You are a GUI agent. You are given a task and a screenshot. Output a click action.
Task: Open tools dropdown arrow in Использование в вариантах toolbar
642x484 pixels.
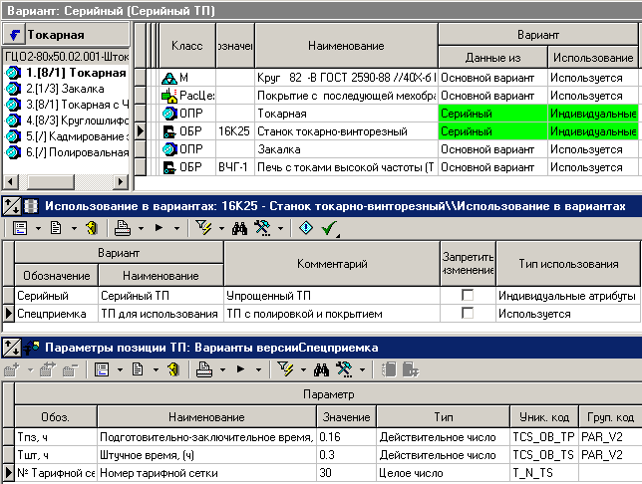click(x=280, y=228)
